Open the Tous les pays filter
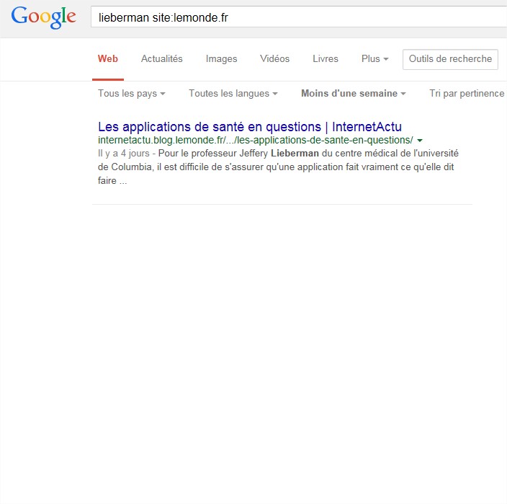The height and width of the screenshot is (504, 507). (132, 94)
